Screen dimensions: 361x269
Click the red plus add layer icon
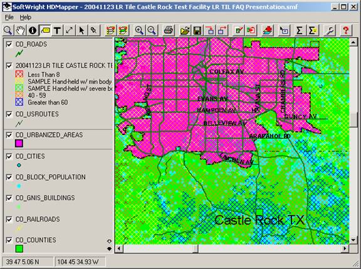point(268,30)
